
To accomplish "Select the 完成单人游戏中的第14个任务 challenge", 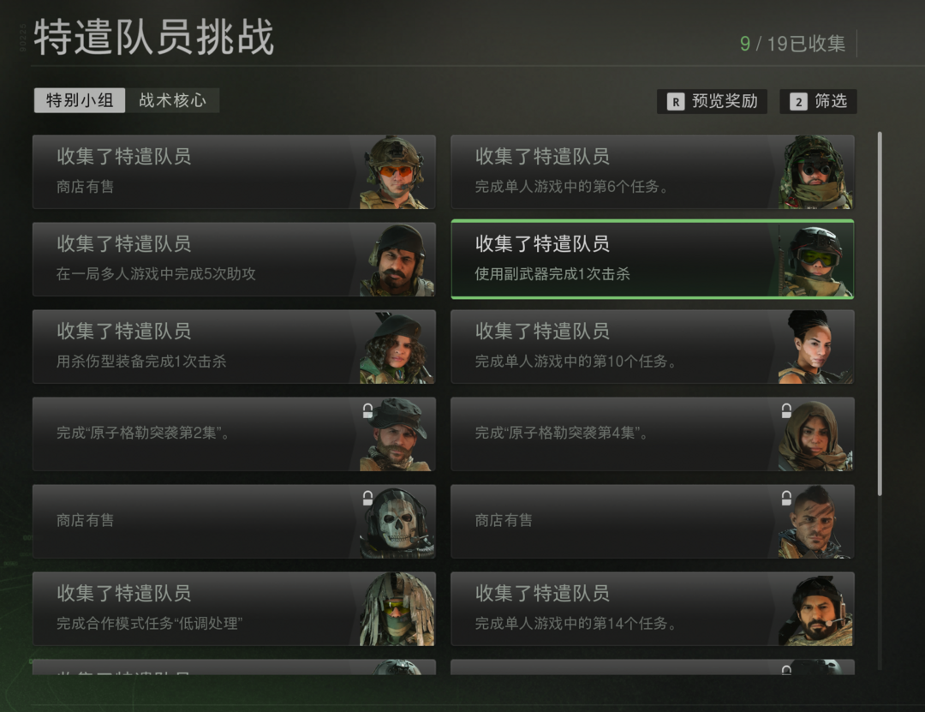I will pyautogui.click(x=653, y=608).
